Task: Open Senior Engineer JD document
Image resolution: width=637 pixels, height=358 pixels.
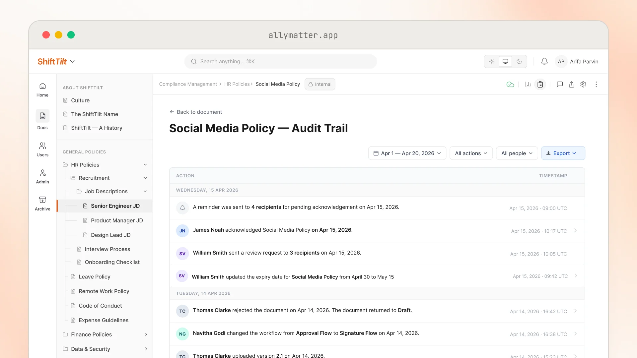Action: pos(105,206)
